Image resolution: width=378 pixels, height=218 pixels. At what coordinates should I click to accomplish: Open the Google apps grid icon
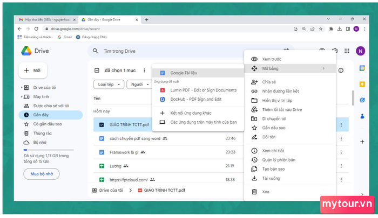347,51
